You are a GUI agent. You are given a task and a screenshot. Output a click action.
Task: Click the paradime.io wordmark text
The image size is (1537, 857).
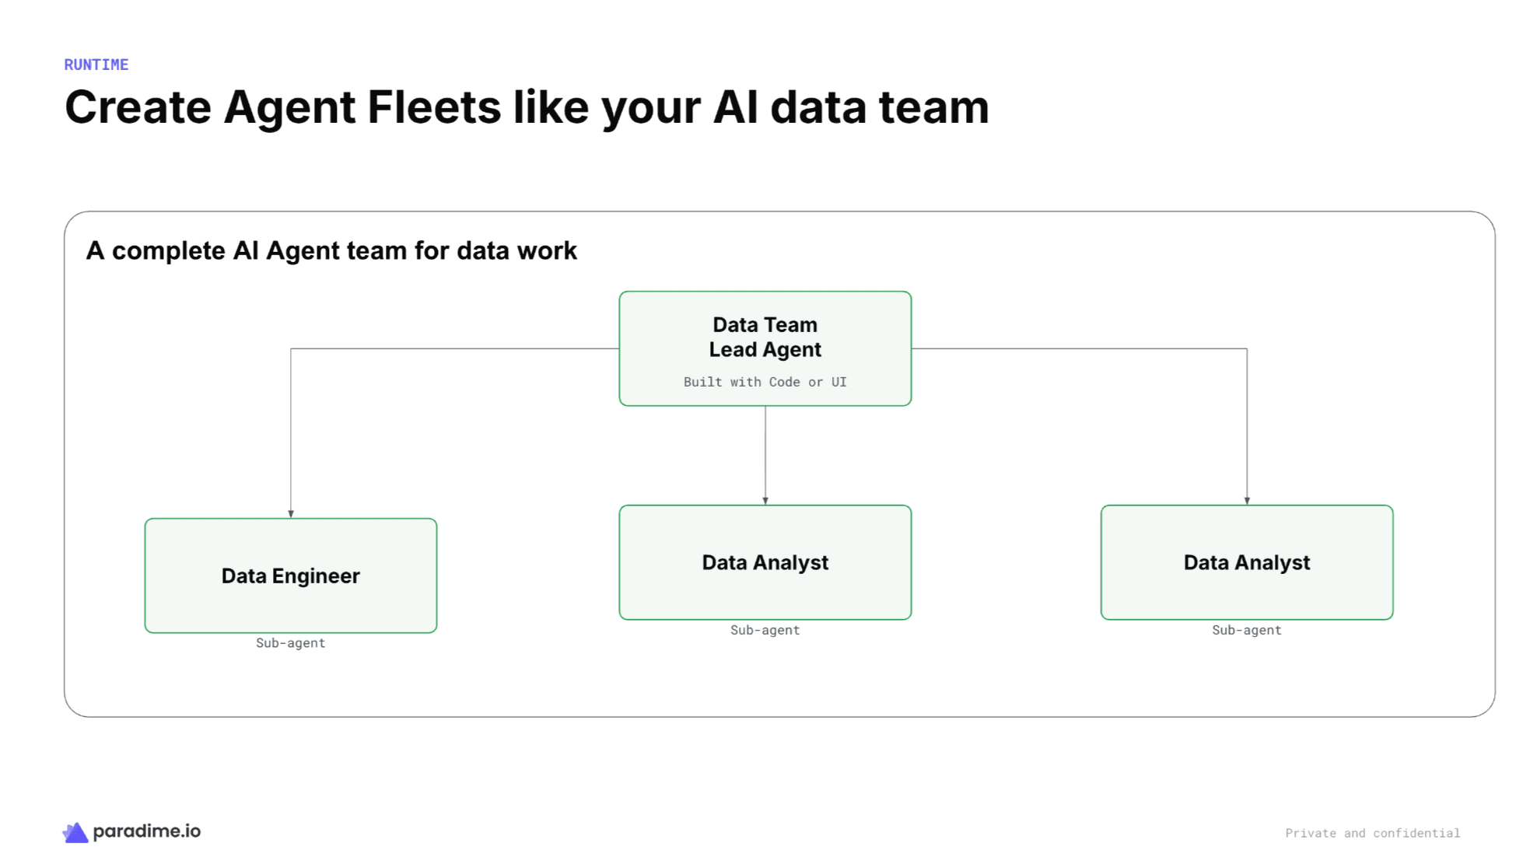(147, 831)
